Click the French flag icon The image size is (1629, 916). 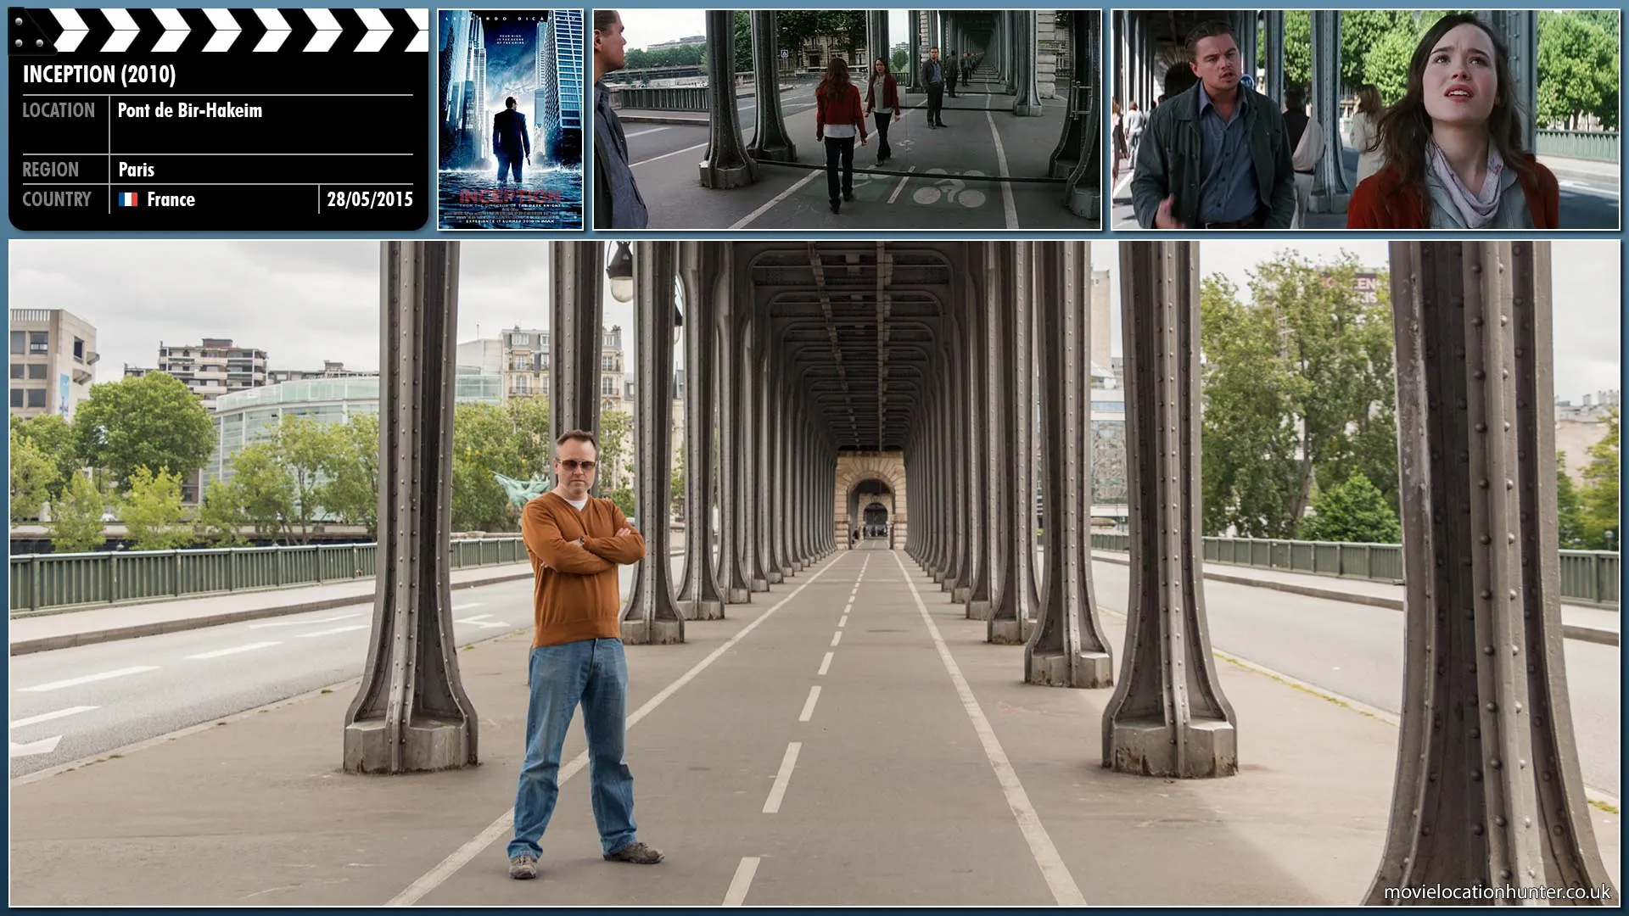(128, 199)
